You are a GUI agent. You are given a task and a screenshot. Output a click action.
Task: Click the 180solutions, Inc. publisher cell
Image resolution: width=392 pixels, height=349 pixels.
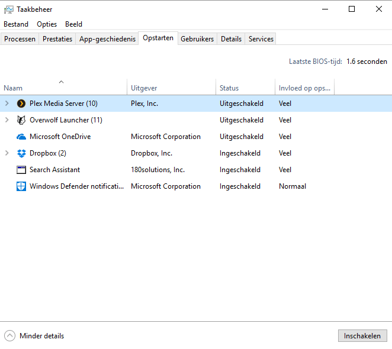[158, 170]
